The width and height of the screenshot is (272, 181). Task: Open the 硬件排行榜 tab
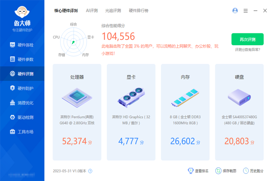[138, 10]
